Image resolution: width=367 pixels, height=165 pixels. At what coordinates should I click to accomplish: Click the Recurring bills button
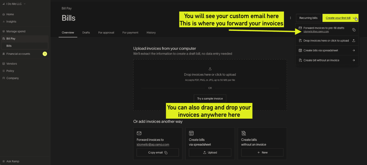[308, 18]
